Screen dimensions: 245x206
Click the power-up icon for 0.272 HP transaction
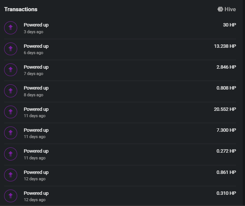pyautogui.click(x=10, y=154)
